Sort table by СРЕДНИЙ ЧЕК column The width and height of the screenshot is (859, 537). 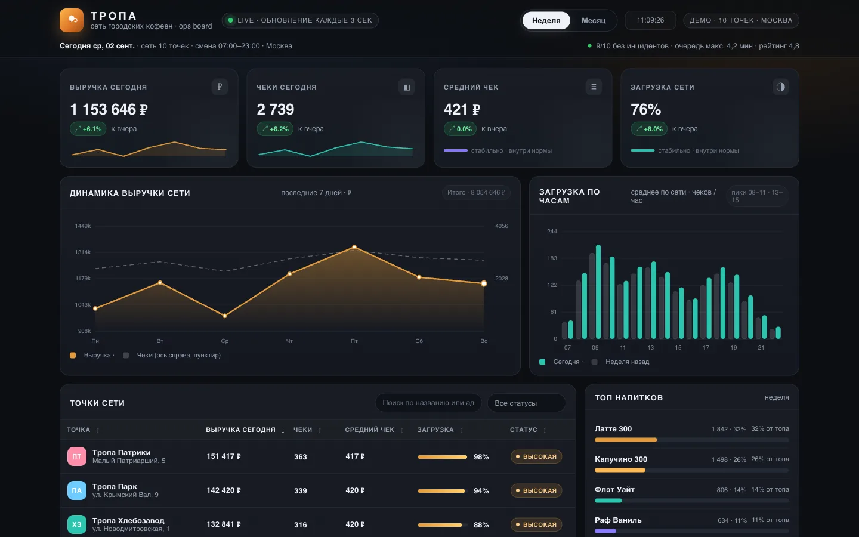374,430
